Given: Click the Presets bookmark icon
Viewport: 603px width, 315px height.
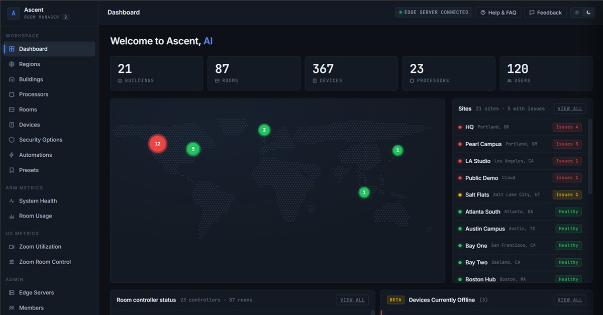Looking at the screenshot, I should click(x=12, y=170).
